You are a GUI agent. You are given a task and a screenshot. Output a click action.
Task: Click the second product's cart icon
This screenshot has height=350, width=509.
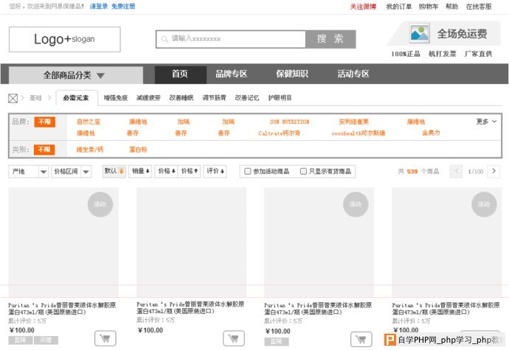[234, 338]
